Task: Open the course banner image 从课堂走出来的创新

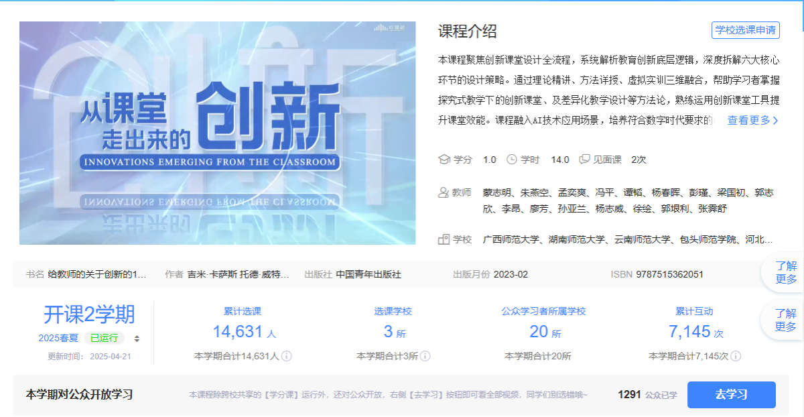Action: coord(217,133)
